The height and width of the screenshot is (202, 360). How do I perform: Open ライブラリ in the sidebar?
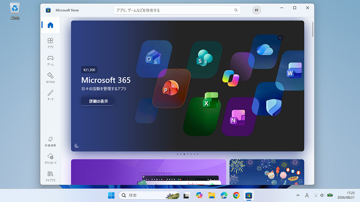(50, 176)
